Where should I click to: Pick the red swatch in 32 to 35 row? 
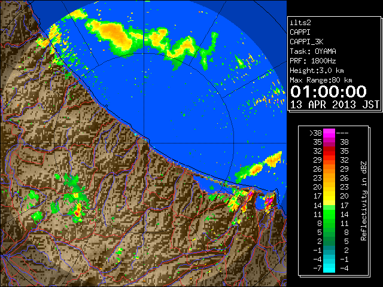pyautogui.click(x=329, y=151)
